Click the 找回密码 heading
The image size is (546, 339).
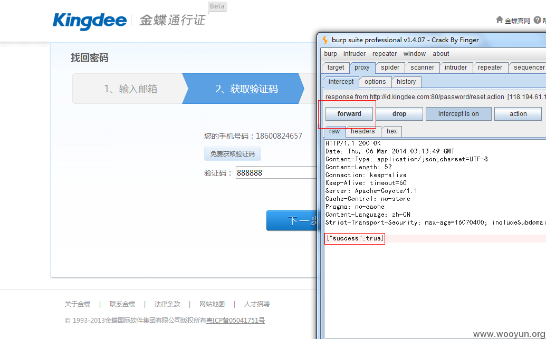[90, 57]
